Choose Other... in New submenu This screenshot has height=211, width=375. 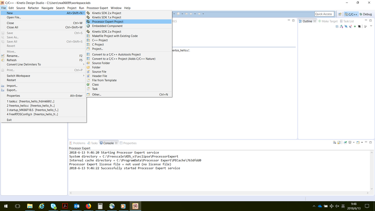[x=129, y=95]
